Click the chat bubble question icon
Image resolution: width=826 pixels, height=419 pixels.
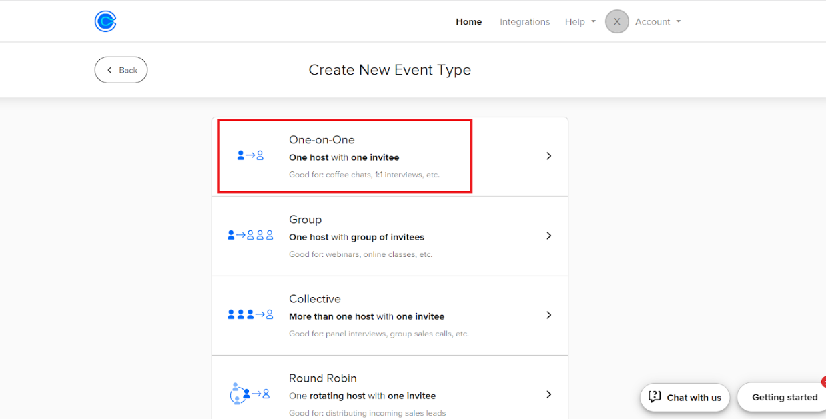pyautogui.click(x=655, y=396)
